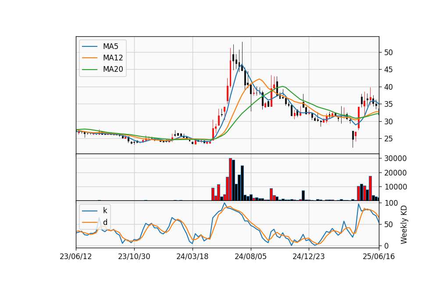Click the 24/12/23 date axis label
The width and height of the screenshot is (421, 302).
309,256
